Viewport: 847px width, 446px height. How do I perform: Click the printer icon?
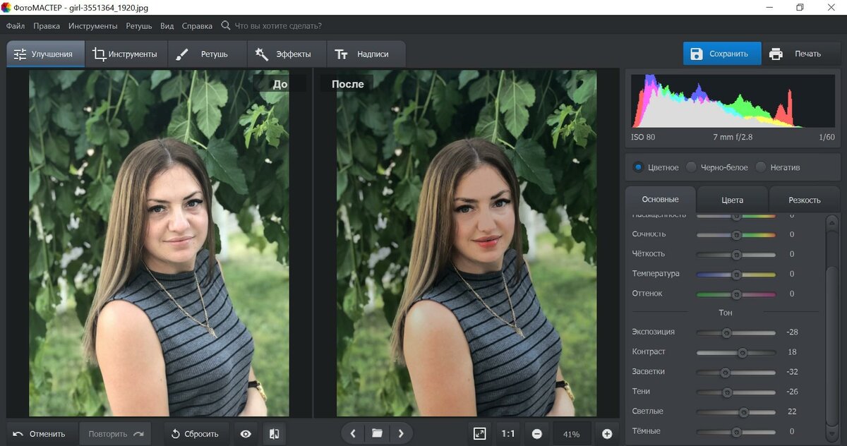point(776,54)
